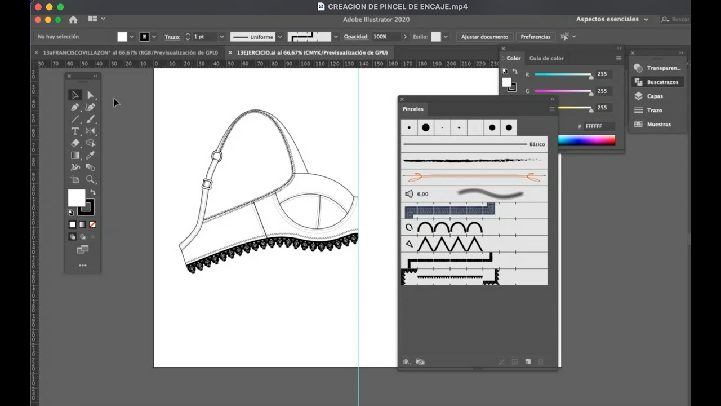The width and height of the screenshot is (721, 406).
Task: Open brush definition dropdown in control bar
Action: [x=336, y=37]
